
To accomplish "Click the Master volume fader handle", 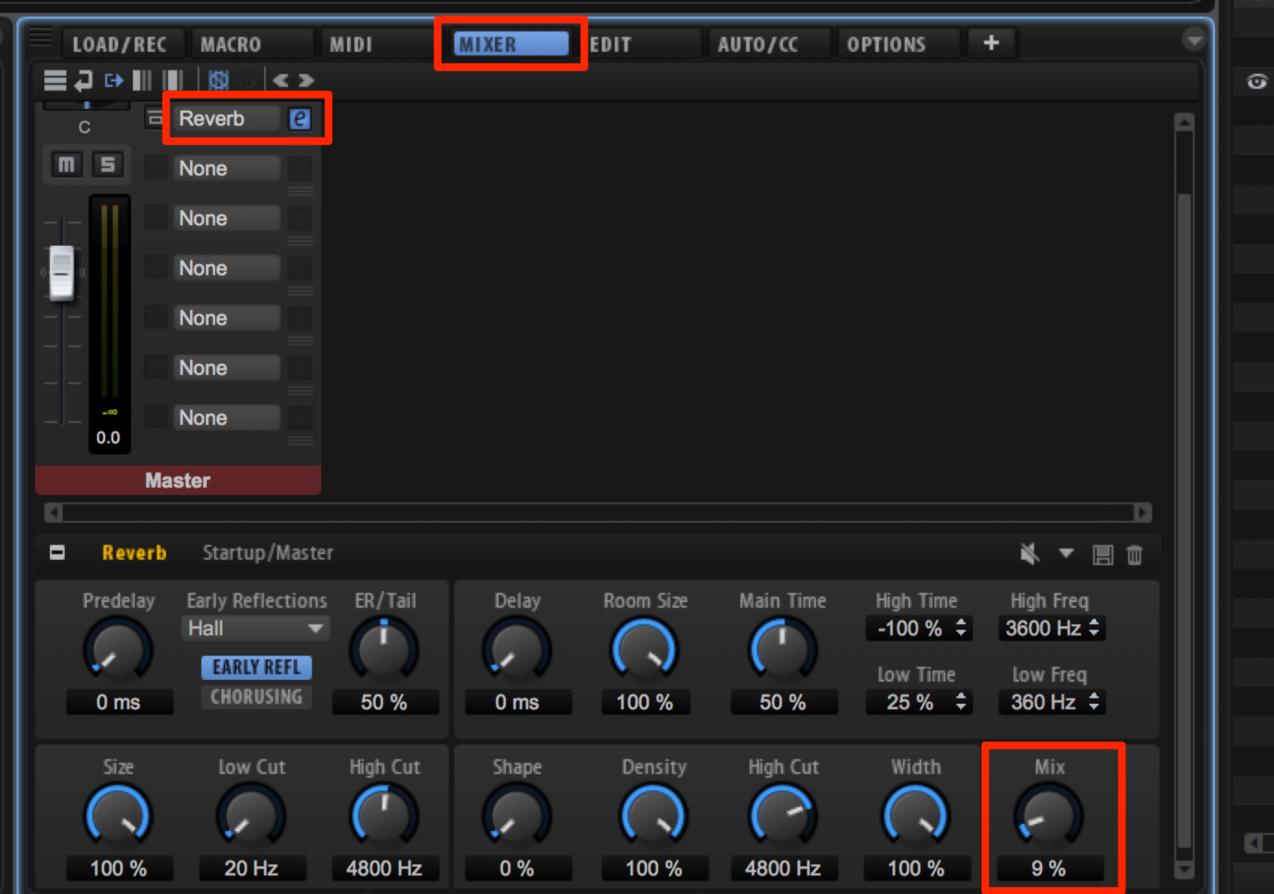I will pos(61,273).
